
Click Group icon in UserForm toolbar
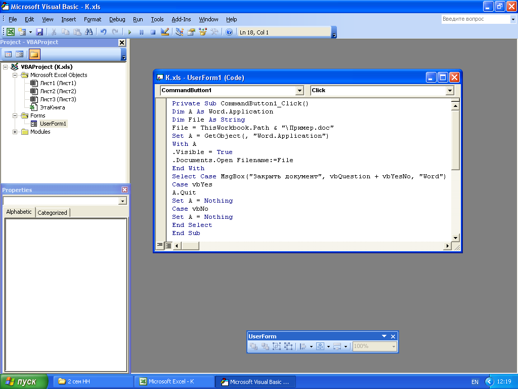click(x=277, y=346)
